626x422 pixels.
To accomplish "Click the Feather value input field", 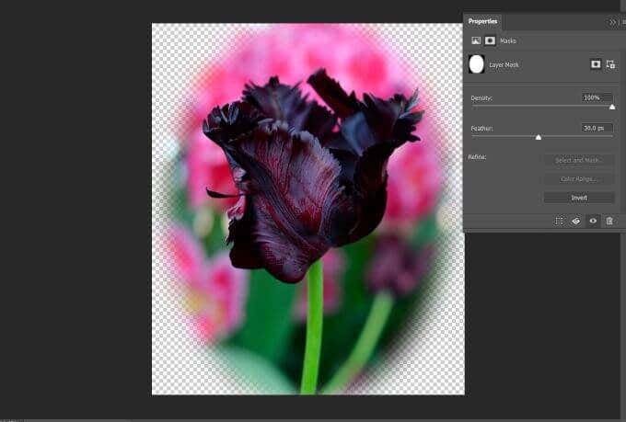I will tap(597, 128).
